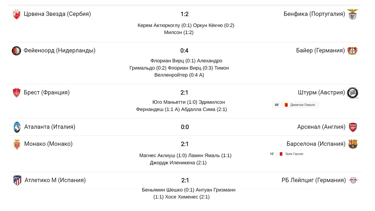This screenshot has width=375, height=211.
Task: Click the Atletico Madrid crest
Action: (17, 180)
